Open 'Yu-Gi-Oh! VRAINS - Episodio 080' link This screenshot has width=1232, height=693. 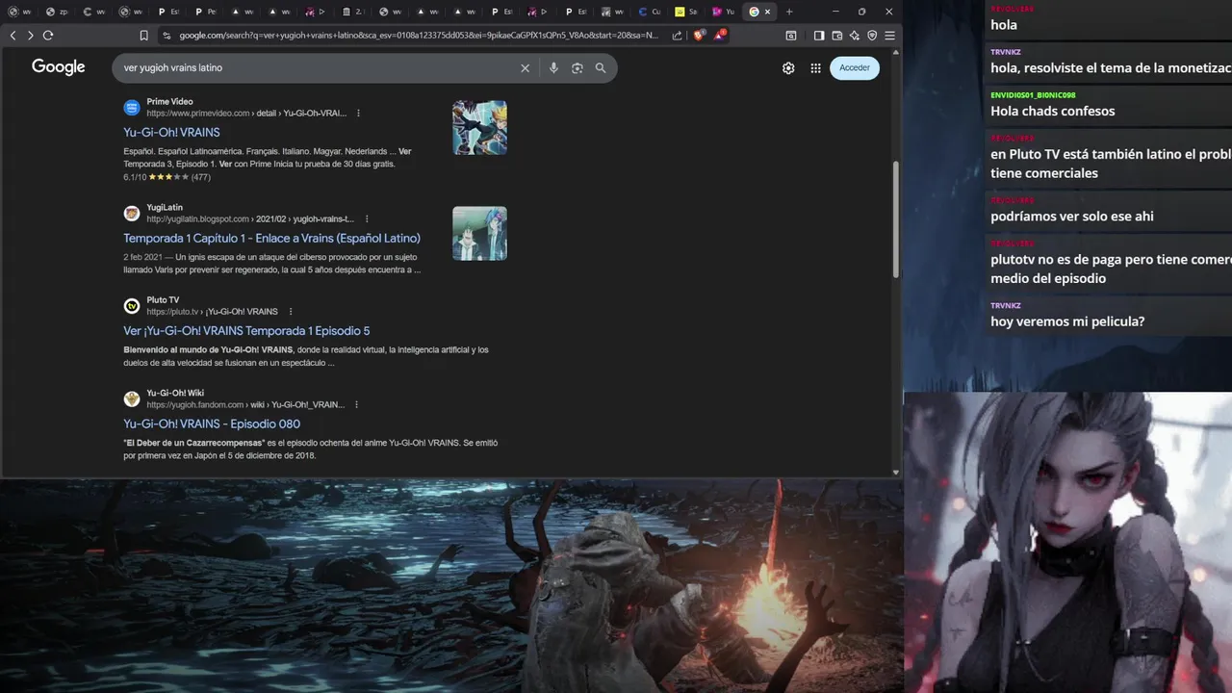(212, 424)
